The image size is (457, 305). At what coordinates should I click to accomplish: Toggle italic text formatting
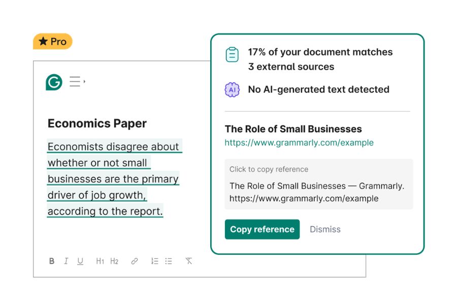coord(66,261)
